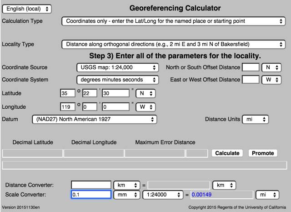Image resolution: width=291 pixels, height=212 pixels.
Task: Open the Locality Type dropdown
Action: pyautogui.click(x=173, y=45)
